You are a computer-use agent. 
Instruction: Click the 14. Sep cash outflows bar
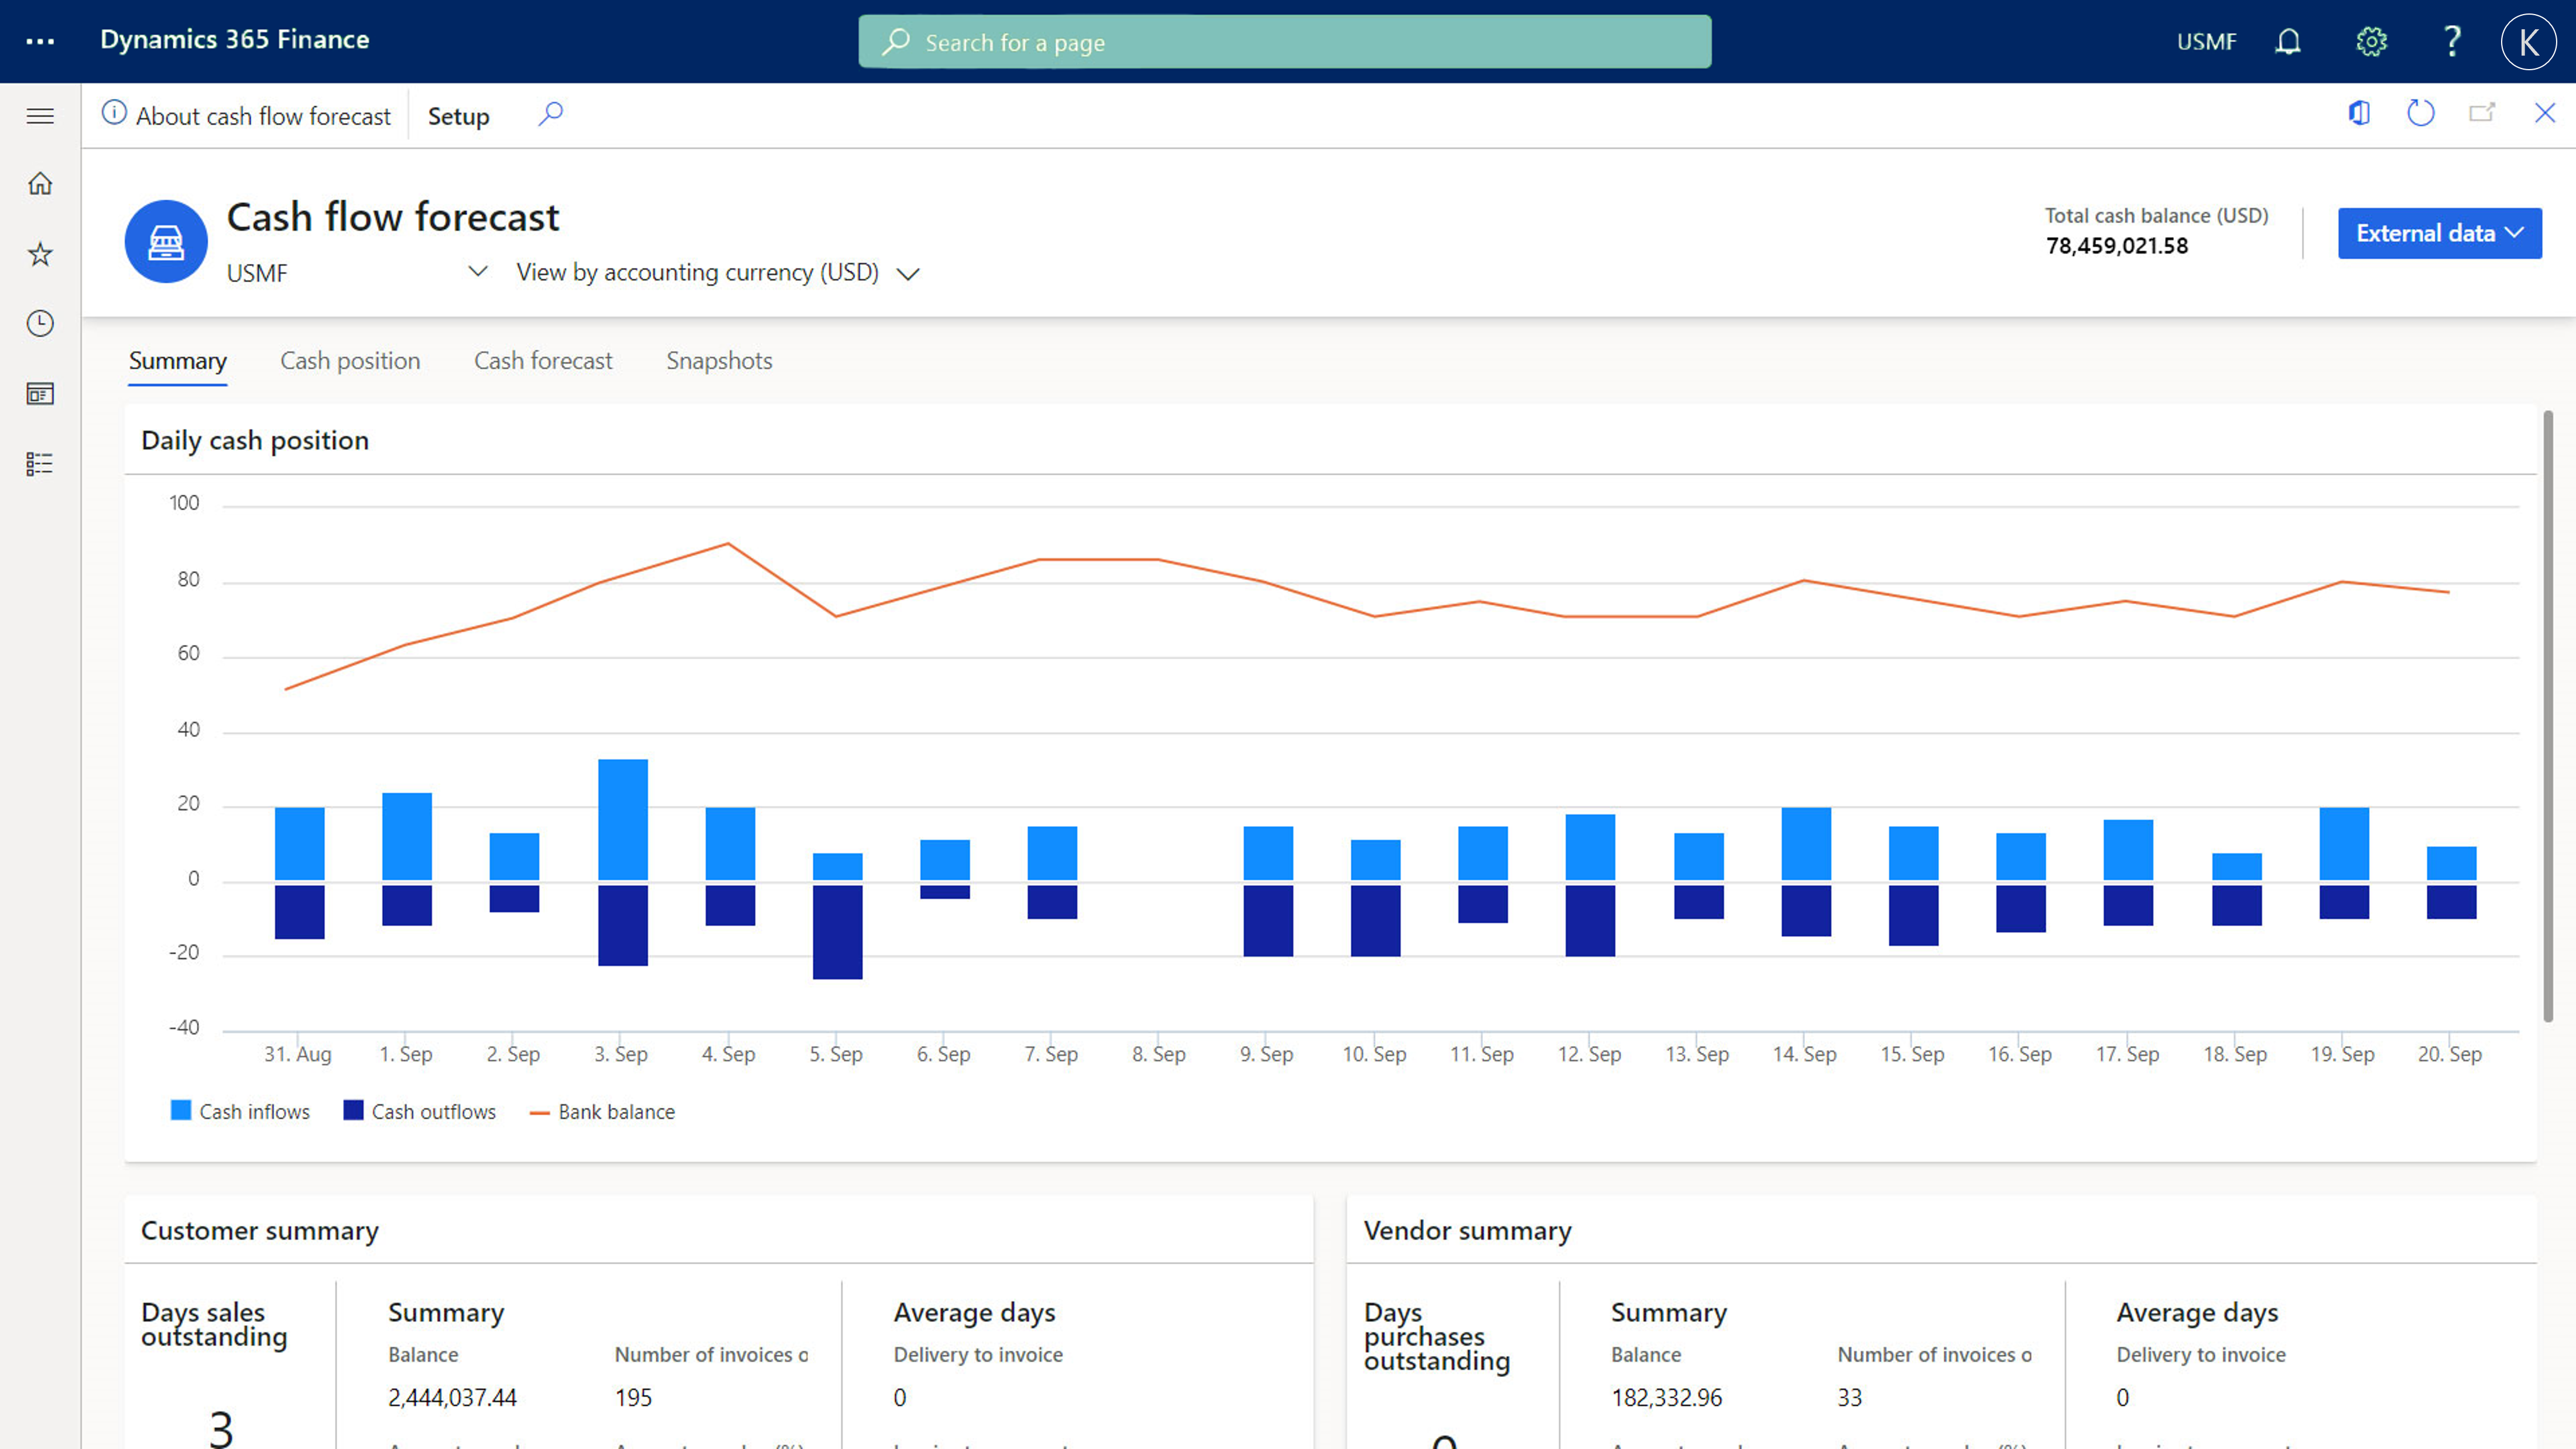(1806, 911)
